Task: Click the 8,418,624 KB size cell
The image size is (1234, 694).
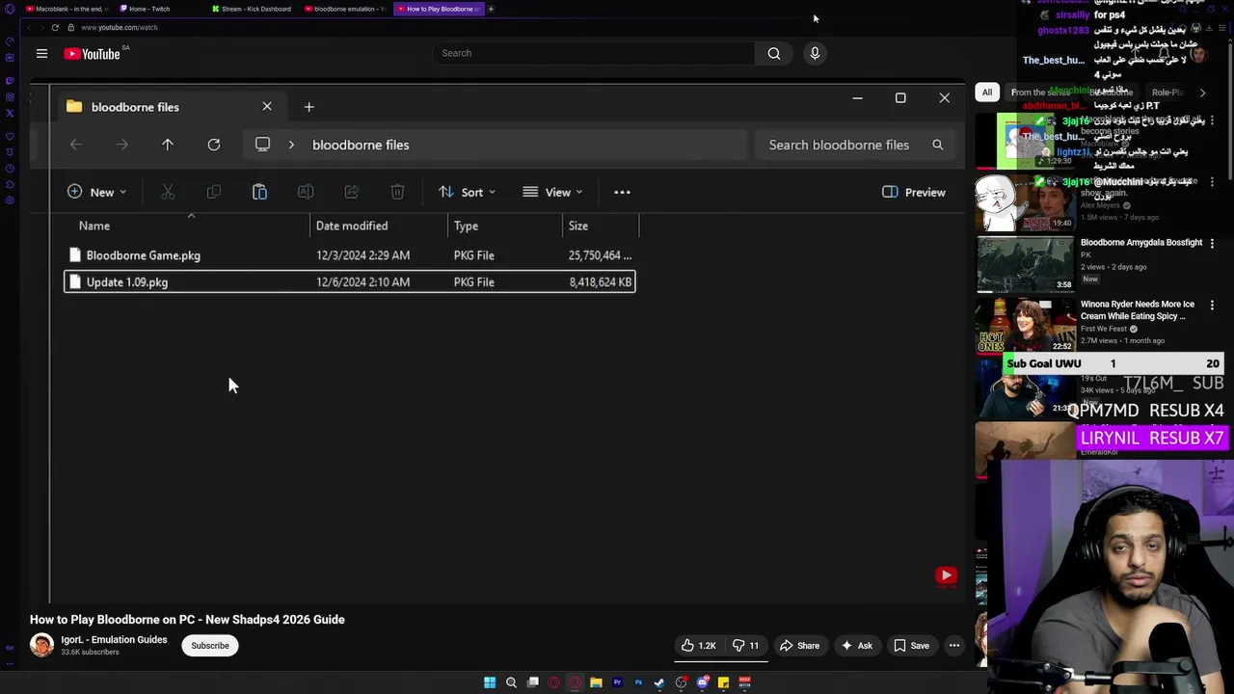Action: (600, 282)
